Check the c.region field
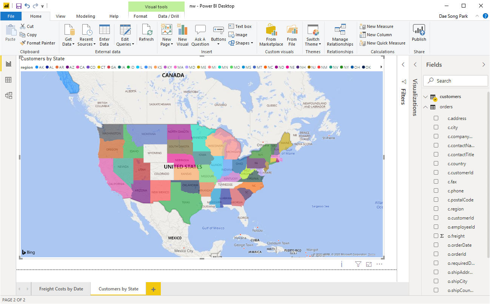Screen dimensions: 490x304 436,209
